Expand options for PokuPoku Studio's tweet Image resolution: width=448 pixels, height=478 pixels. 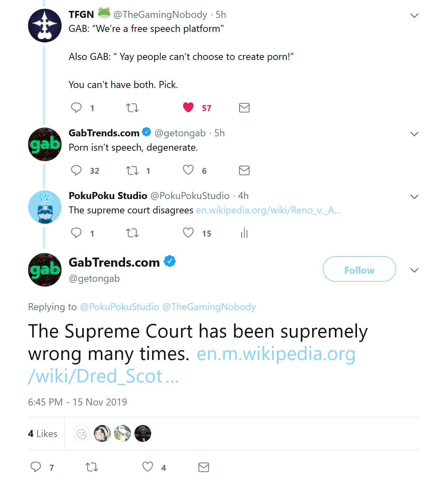414,197
